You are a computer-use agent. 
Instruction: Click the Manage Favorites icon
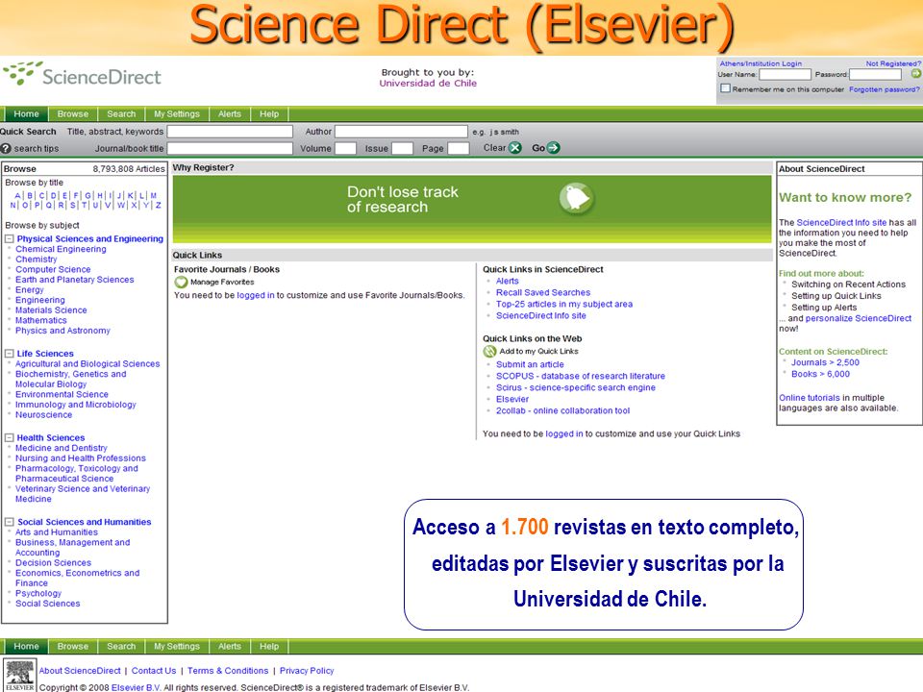181,283
